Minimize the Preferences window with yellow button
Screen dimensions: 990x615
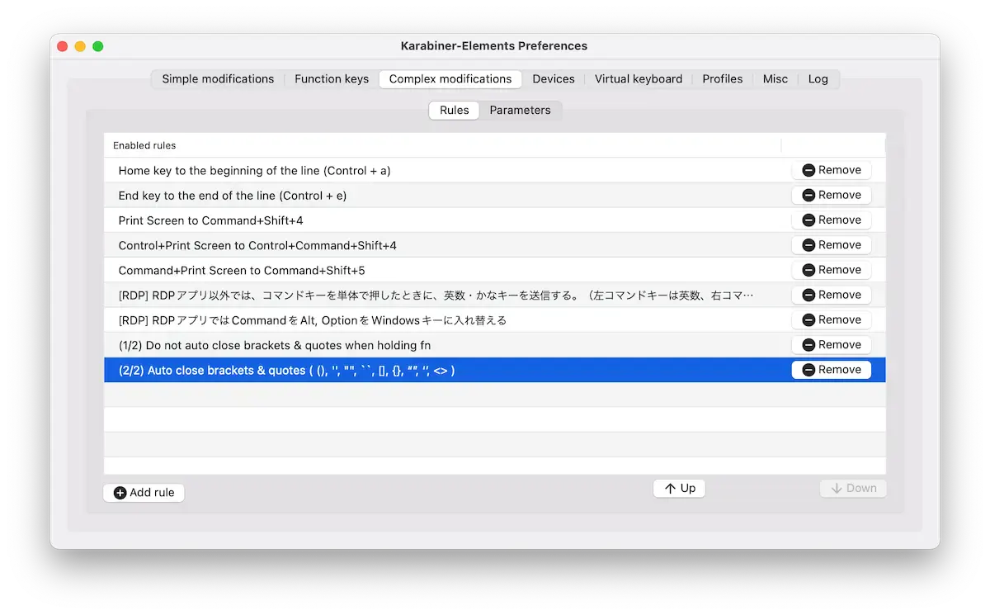point(80,46)
